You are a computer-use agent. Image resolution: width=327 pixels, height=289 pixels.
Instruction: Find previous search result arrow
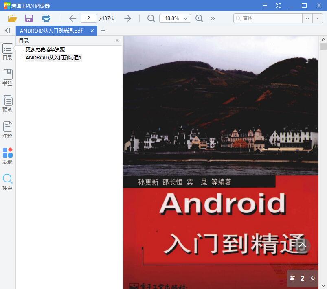[307, 18]
